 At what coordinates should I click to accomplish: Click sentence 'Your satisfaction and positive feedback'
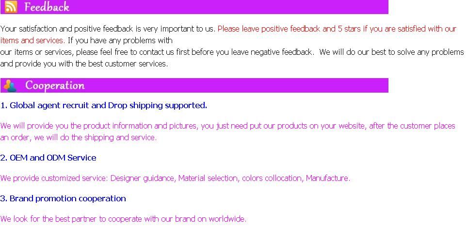coord(108,29)
